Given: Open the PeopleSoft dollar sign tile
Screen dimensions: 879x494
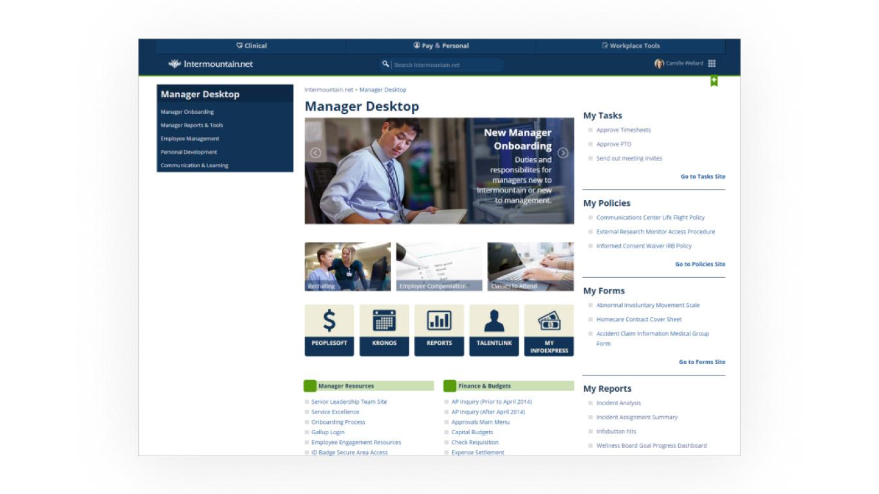Looking at the screenshot, I should point(329,330).
